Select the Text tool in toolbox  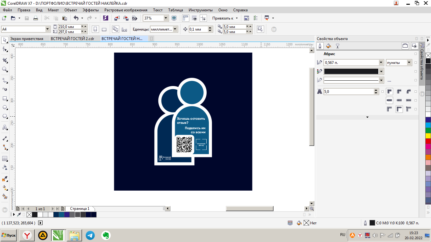(5, 128)
